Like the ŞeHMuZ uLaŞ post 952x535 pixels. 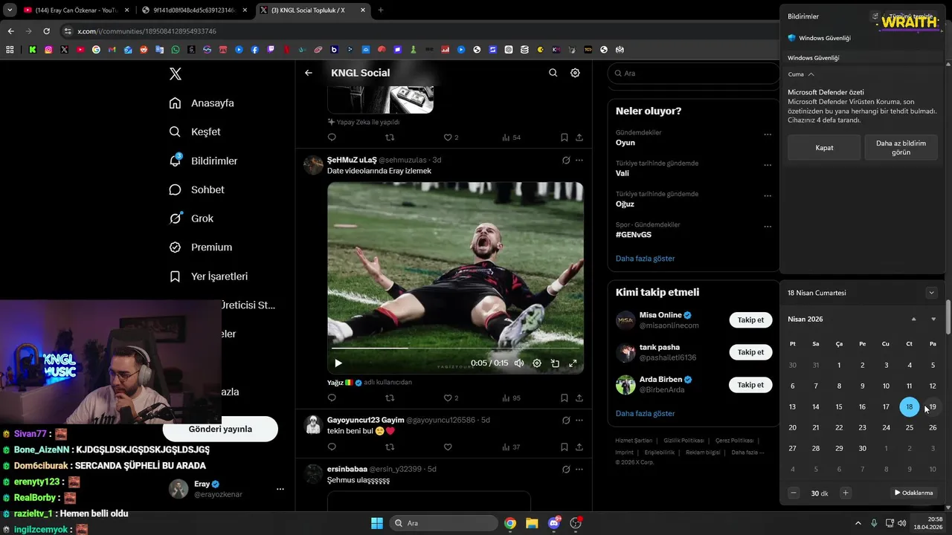pos(448,398)
